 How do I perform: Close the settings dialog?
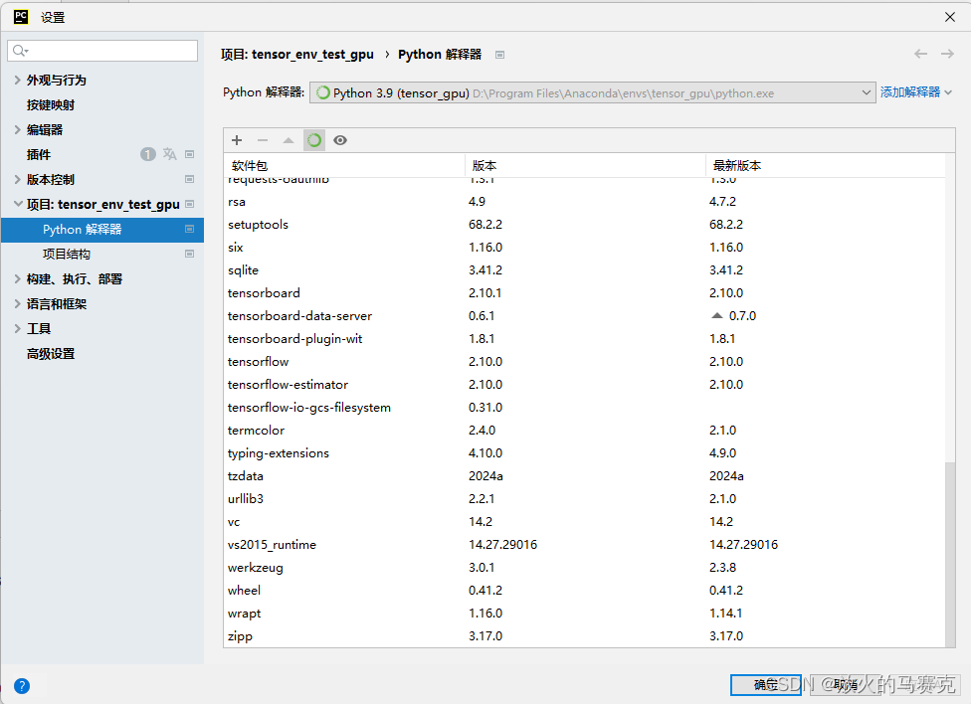[x=950, y=17]
